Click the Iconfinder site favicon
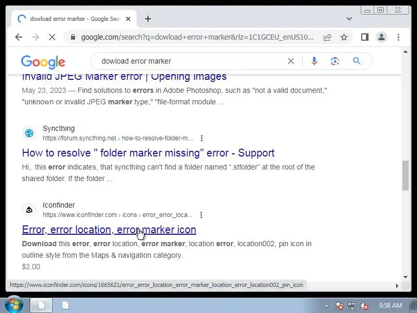Image resolution: width=417 pixels, height=313 pixels. point(29,210)
